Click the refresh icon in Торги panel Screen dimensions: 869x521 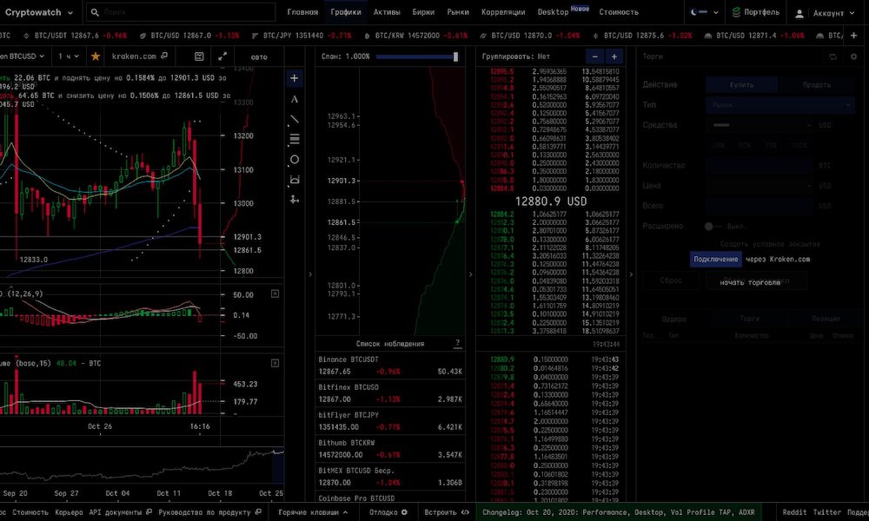tap(833, 56)
